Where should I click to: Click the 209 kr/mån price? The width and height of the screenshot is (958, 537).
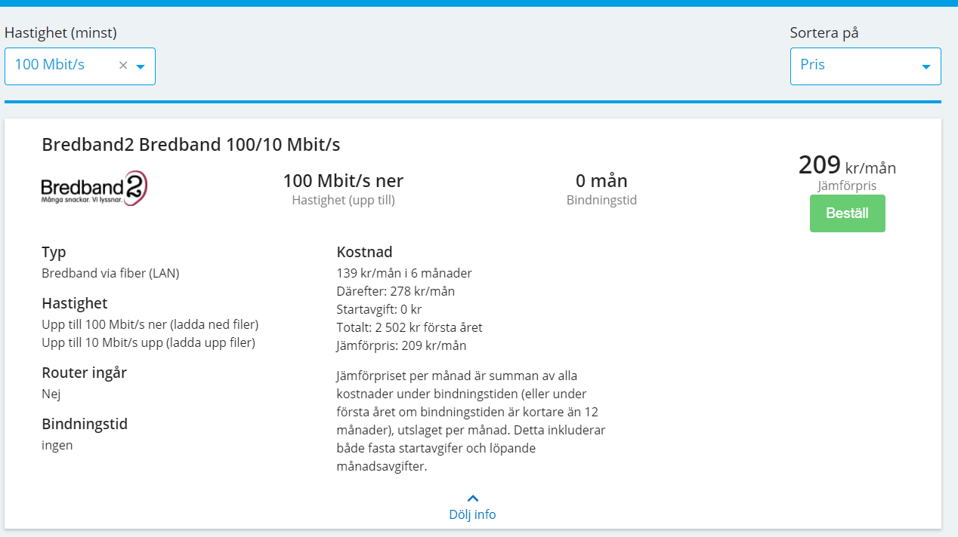(847, 165)
